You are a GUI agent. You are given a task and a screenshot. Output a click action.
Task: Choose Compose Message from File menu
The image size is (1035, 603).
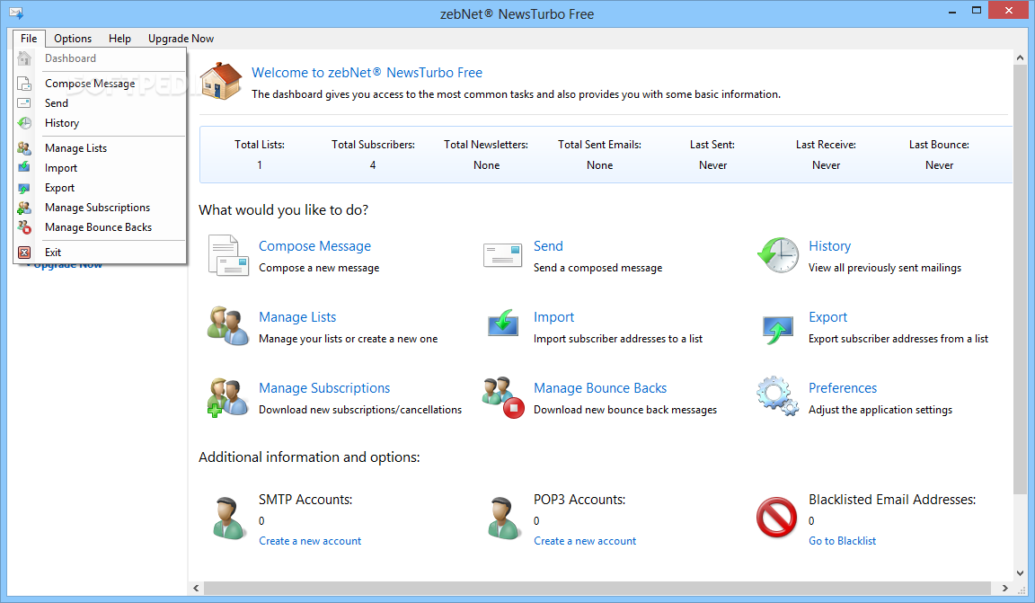click(x=101, y=84)
